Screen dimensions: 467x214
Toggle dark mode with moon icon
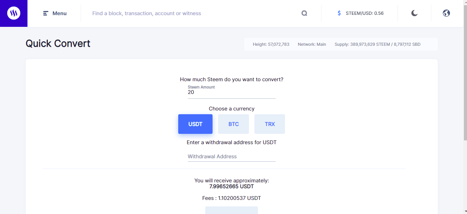(414, 13)
